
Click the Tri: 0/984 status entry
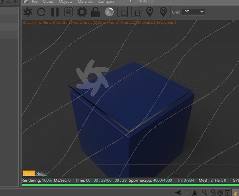pos(186,180)
